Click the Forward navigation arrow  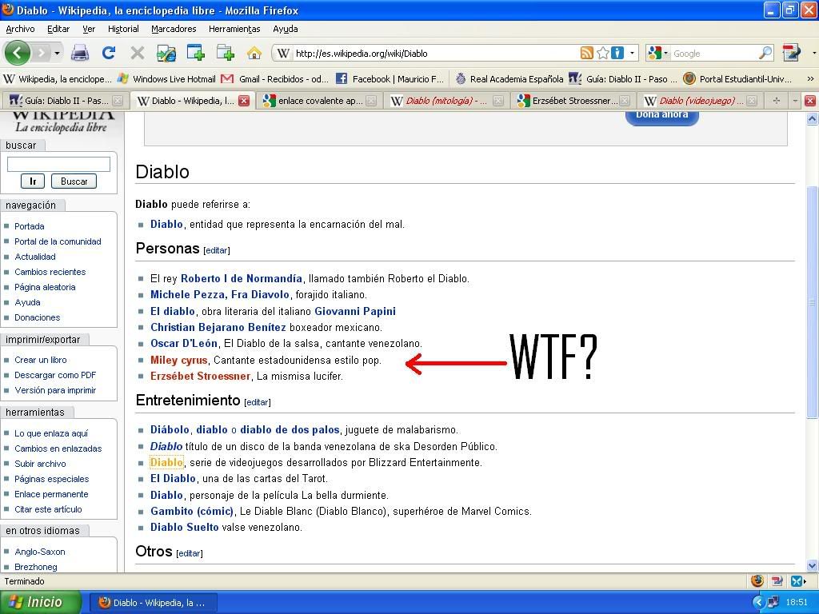click(41, 53)
